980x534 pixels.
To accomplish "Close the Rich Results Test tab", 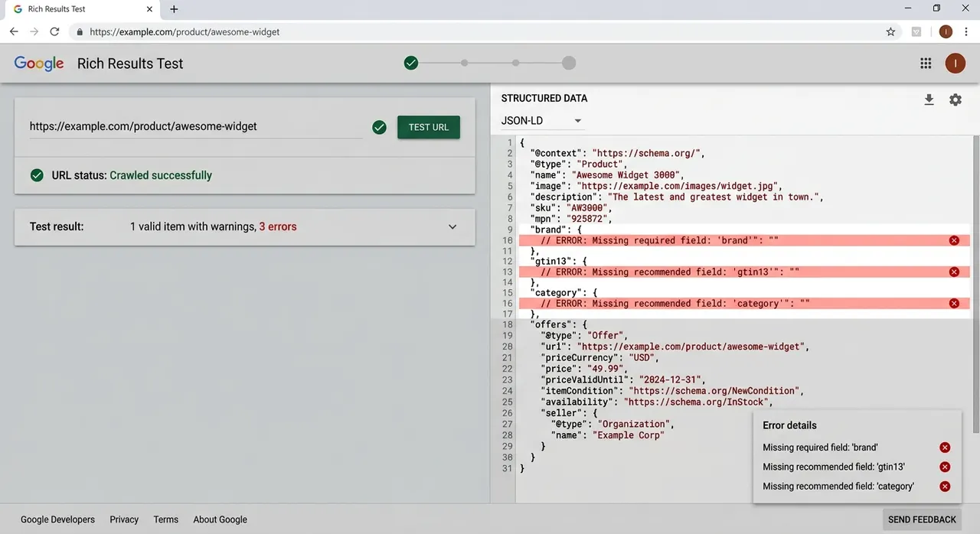I will click(x=150, y=9).
